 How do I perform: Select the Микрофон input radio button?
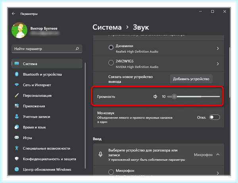[x=111, y=172]
